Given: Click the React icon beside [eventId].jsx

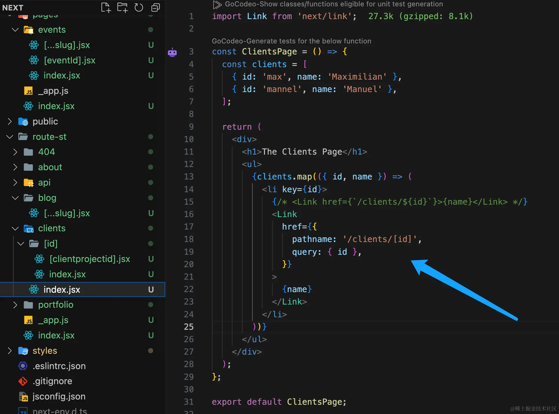Looking at the screenshot, I should (34, 60).
